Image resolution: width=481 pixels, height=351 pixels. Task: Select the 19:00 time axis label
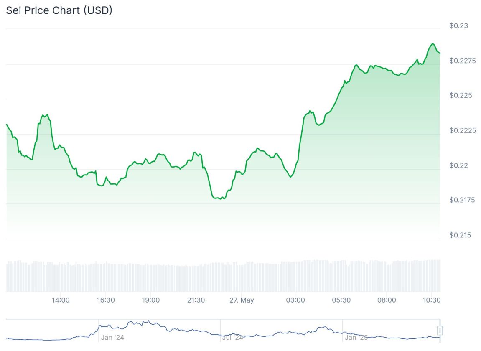[151, 300]
